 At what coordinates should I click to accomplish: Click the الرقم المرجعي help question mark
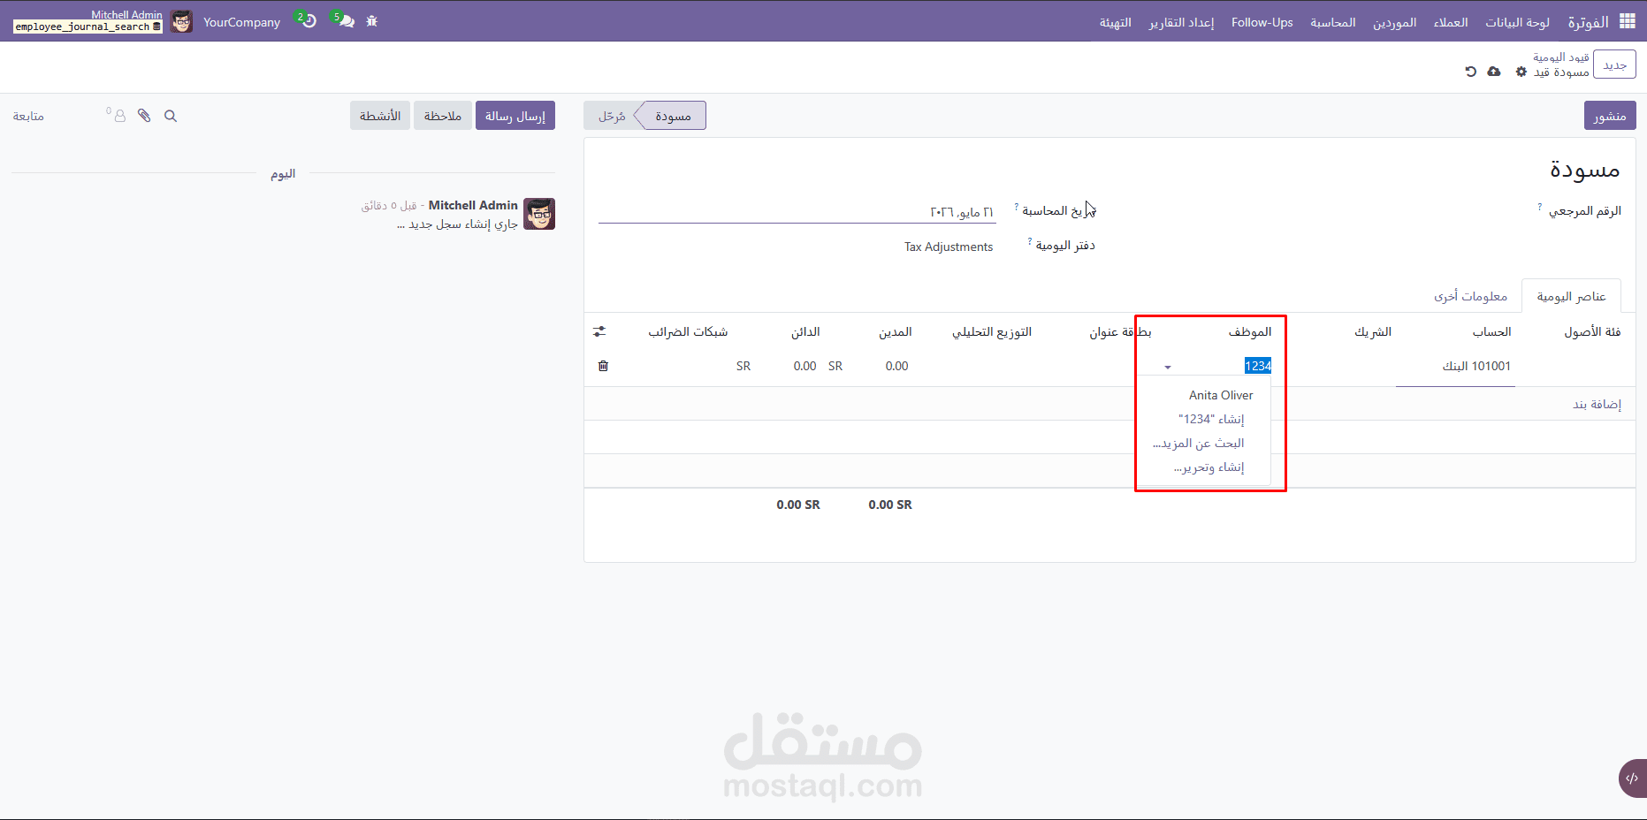(1539, 207)
